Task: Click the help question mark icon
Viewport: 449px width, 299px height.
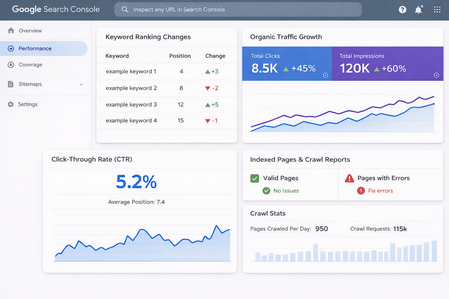Action: point(402,10)
